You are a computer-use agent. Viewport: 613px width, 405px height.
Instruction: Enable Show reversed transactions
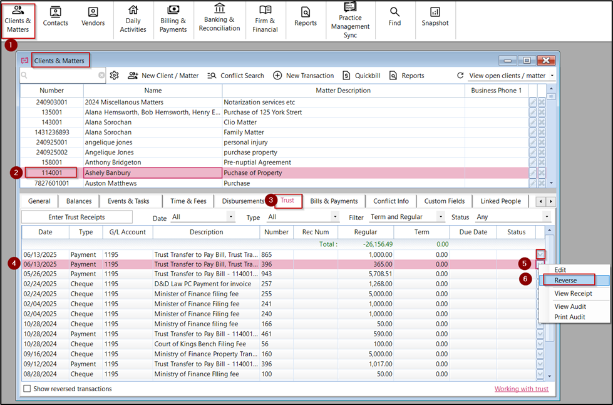(27, 388)
